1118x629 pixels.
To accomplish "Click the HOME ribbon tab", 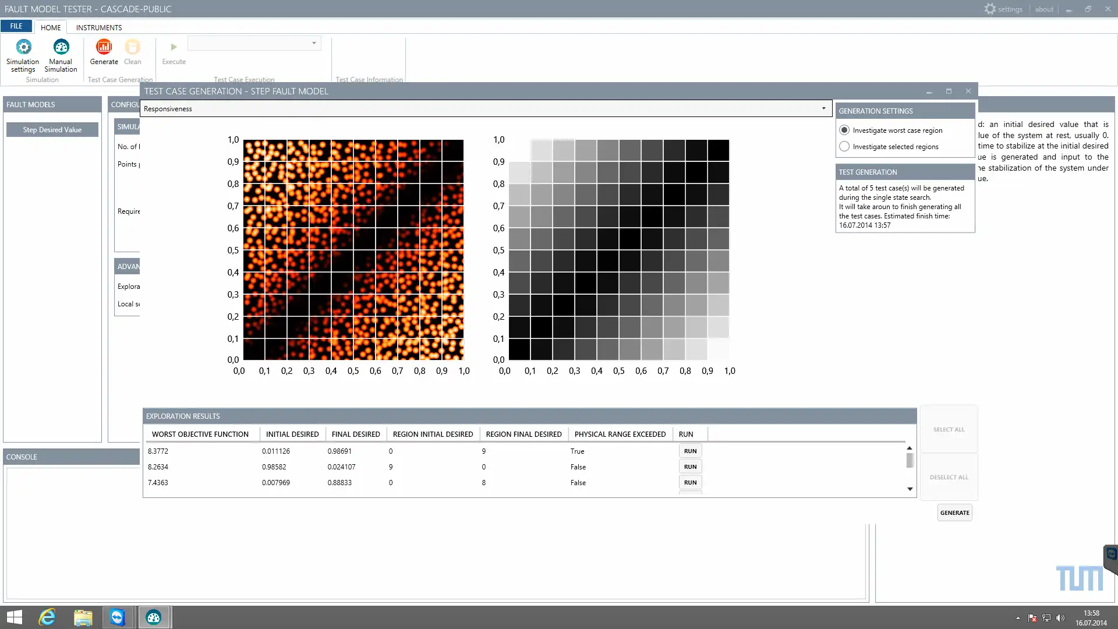I will pyautogui.click(x=50, y=27).
